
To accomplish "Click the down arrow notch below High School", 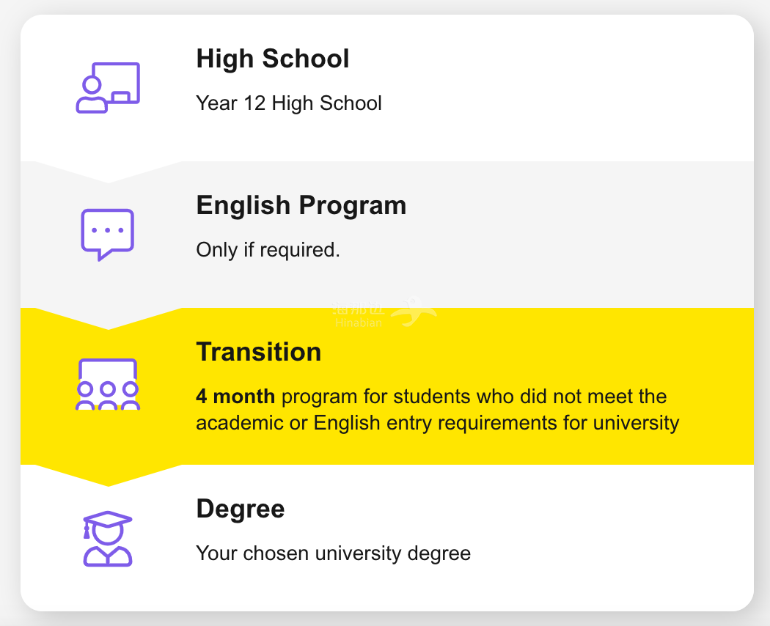I will coord(108,172).
